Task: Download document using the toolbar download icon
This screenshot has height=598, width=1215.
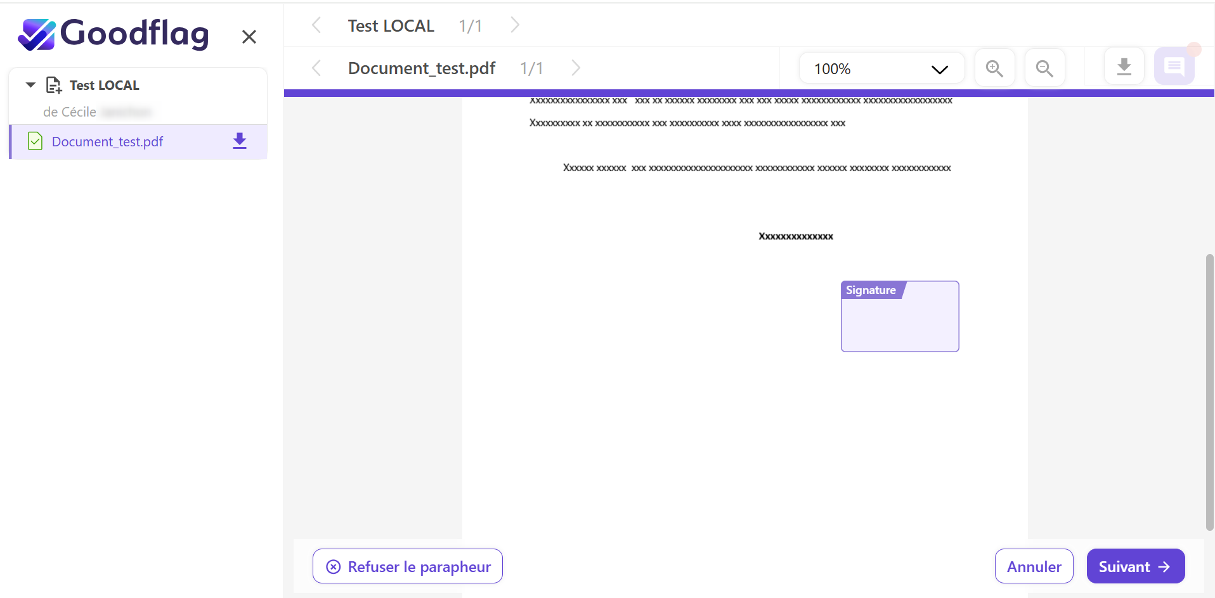Action: point(1124,67)
